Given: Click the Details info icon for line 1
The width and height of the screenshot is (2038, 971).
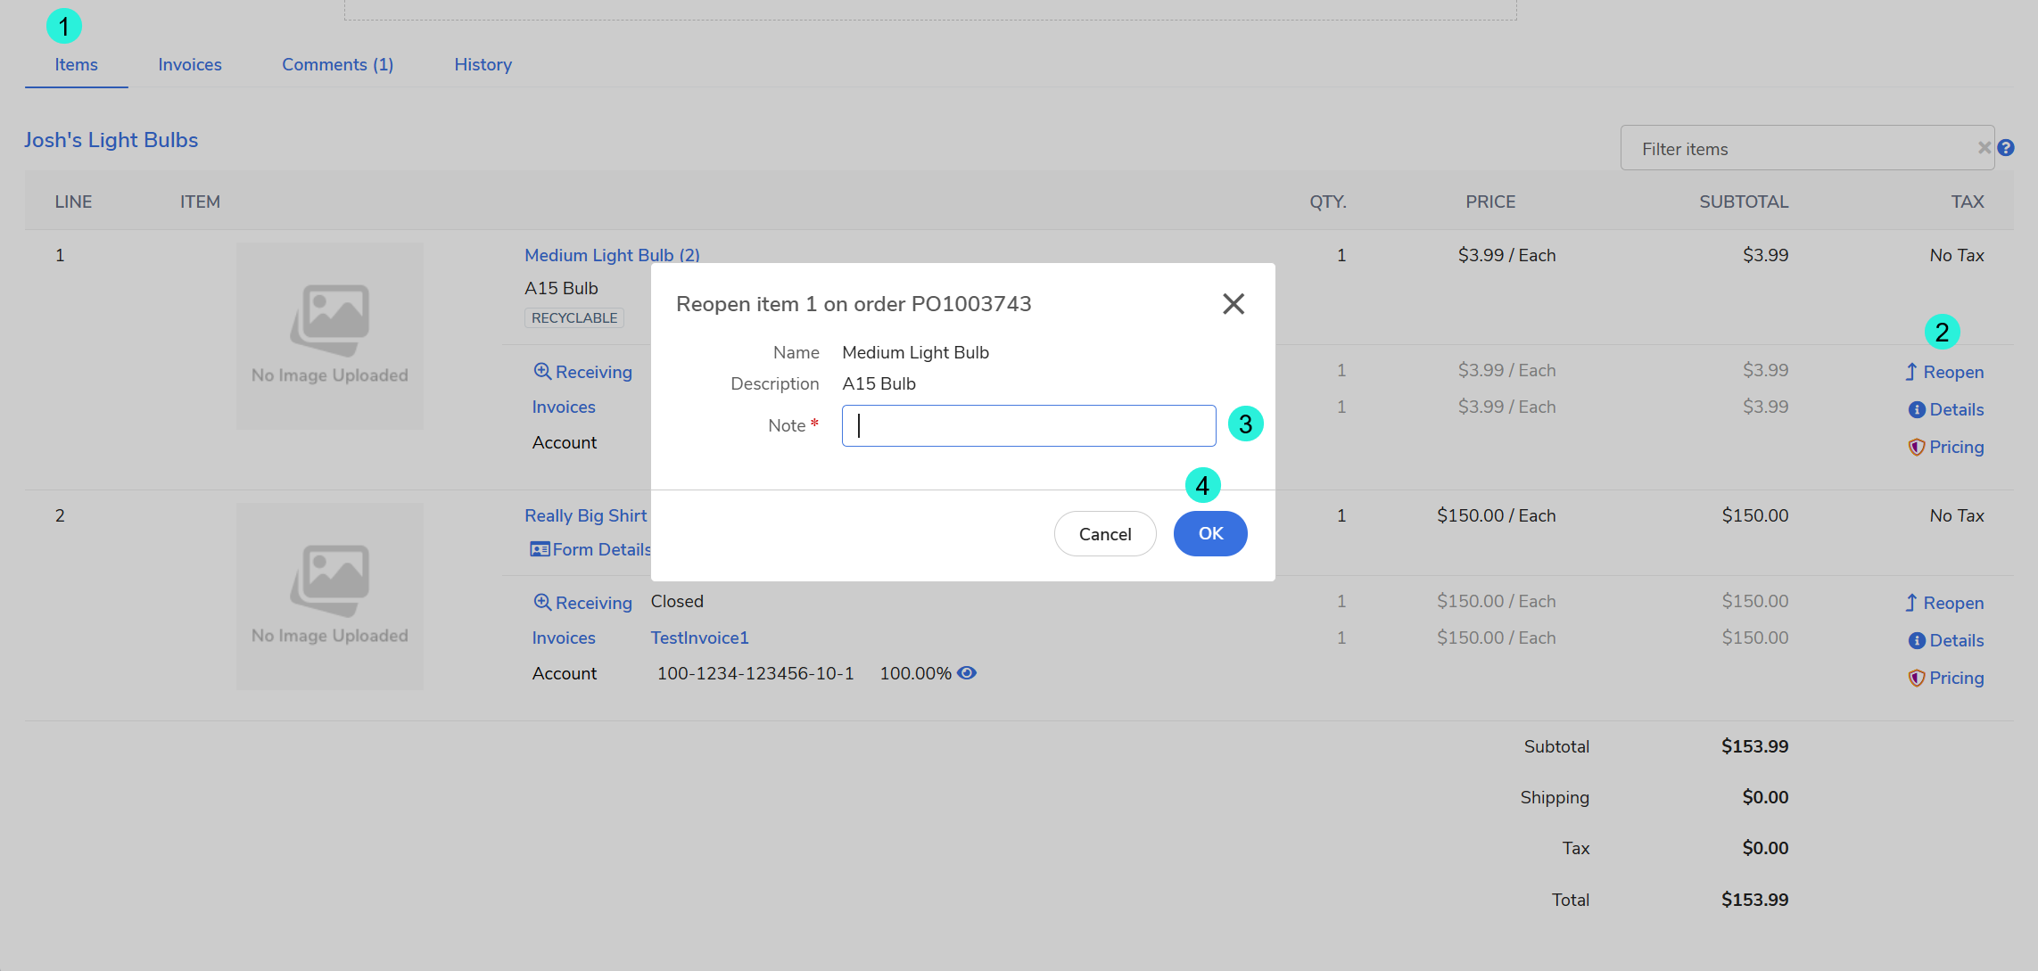Looking at the screenshot, I should point(1917,410).
